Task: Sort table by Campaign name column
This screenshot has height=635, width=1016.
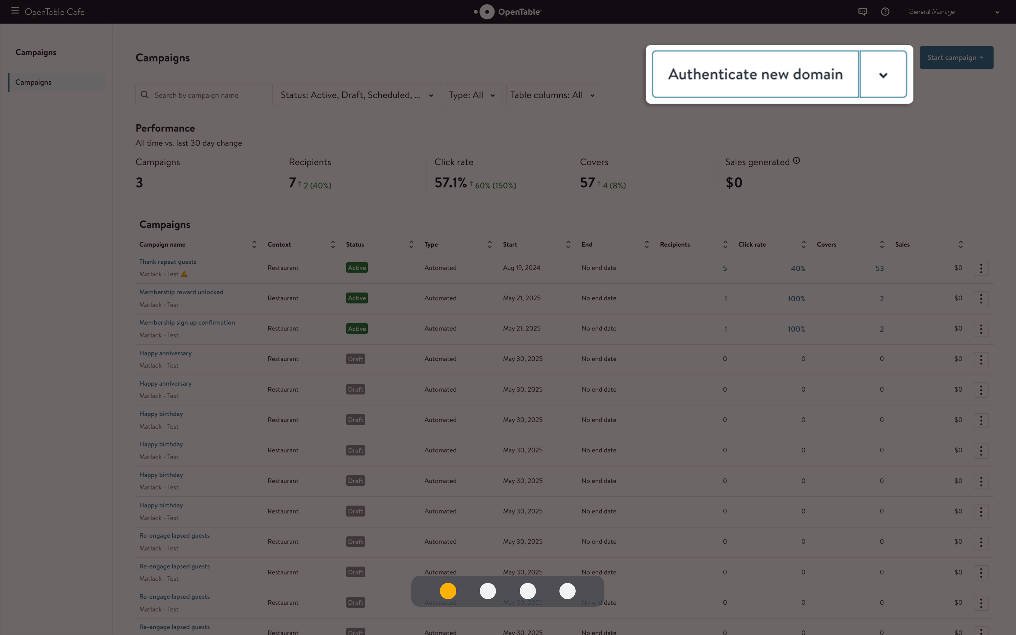Action: (x=254, y=244)
